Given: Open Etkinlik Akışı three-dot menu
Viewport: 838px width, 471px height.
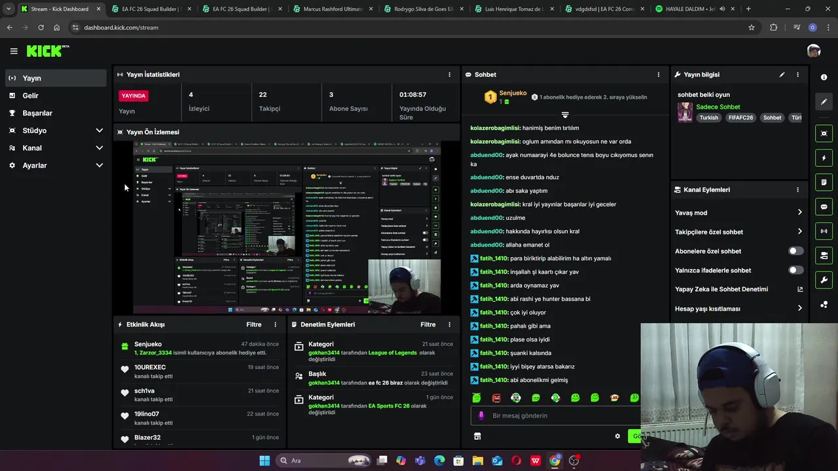Looking at the screenshot, I should [x=275, y=324].
